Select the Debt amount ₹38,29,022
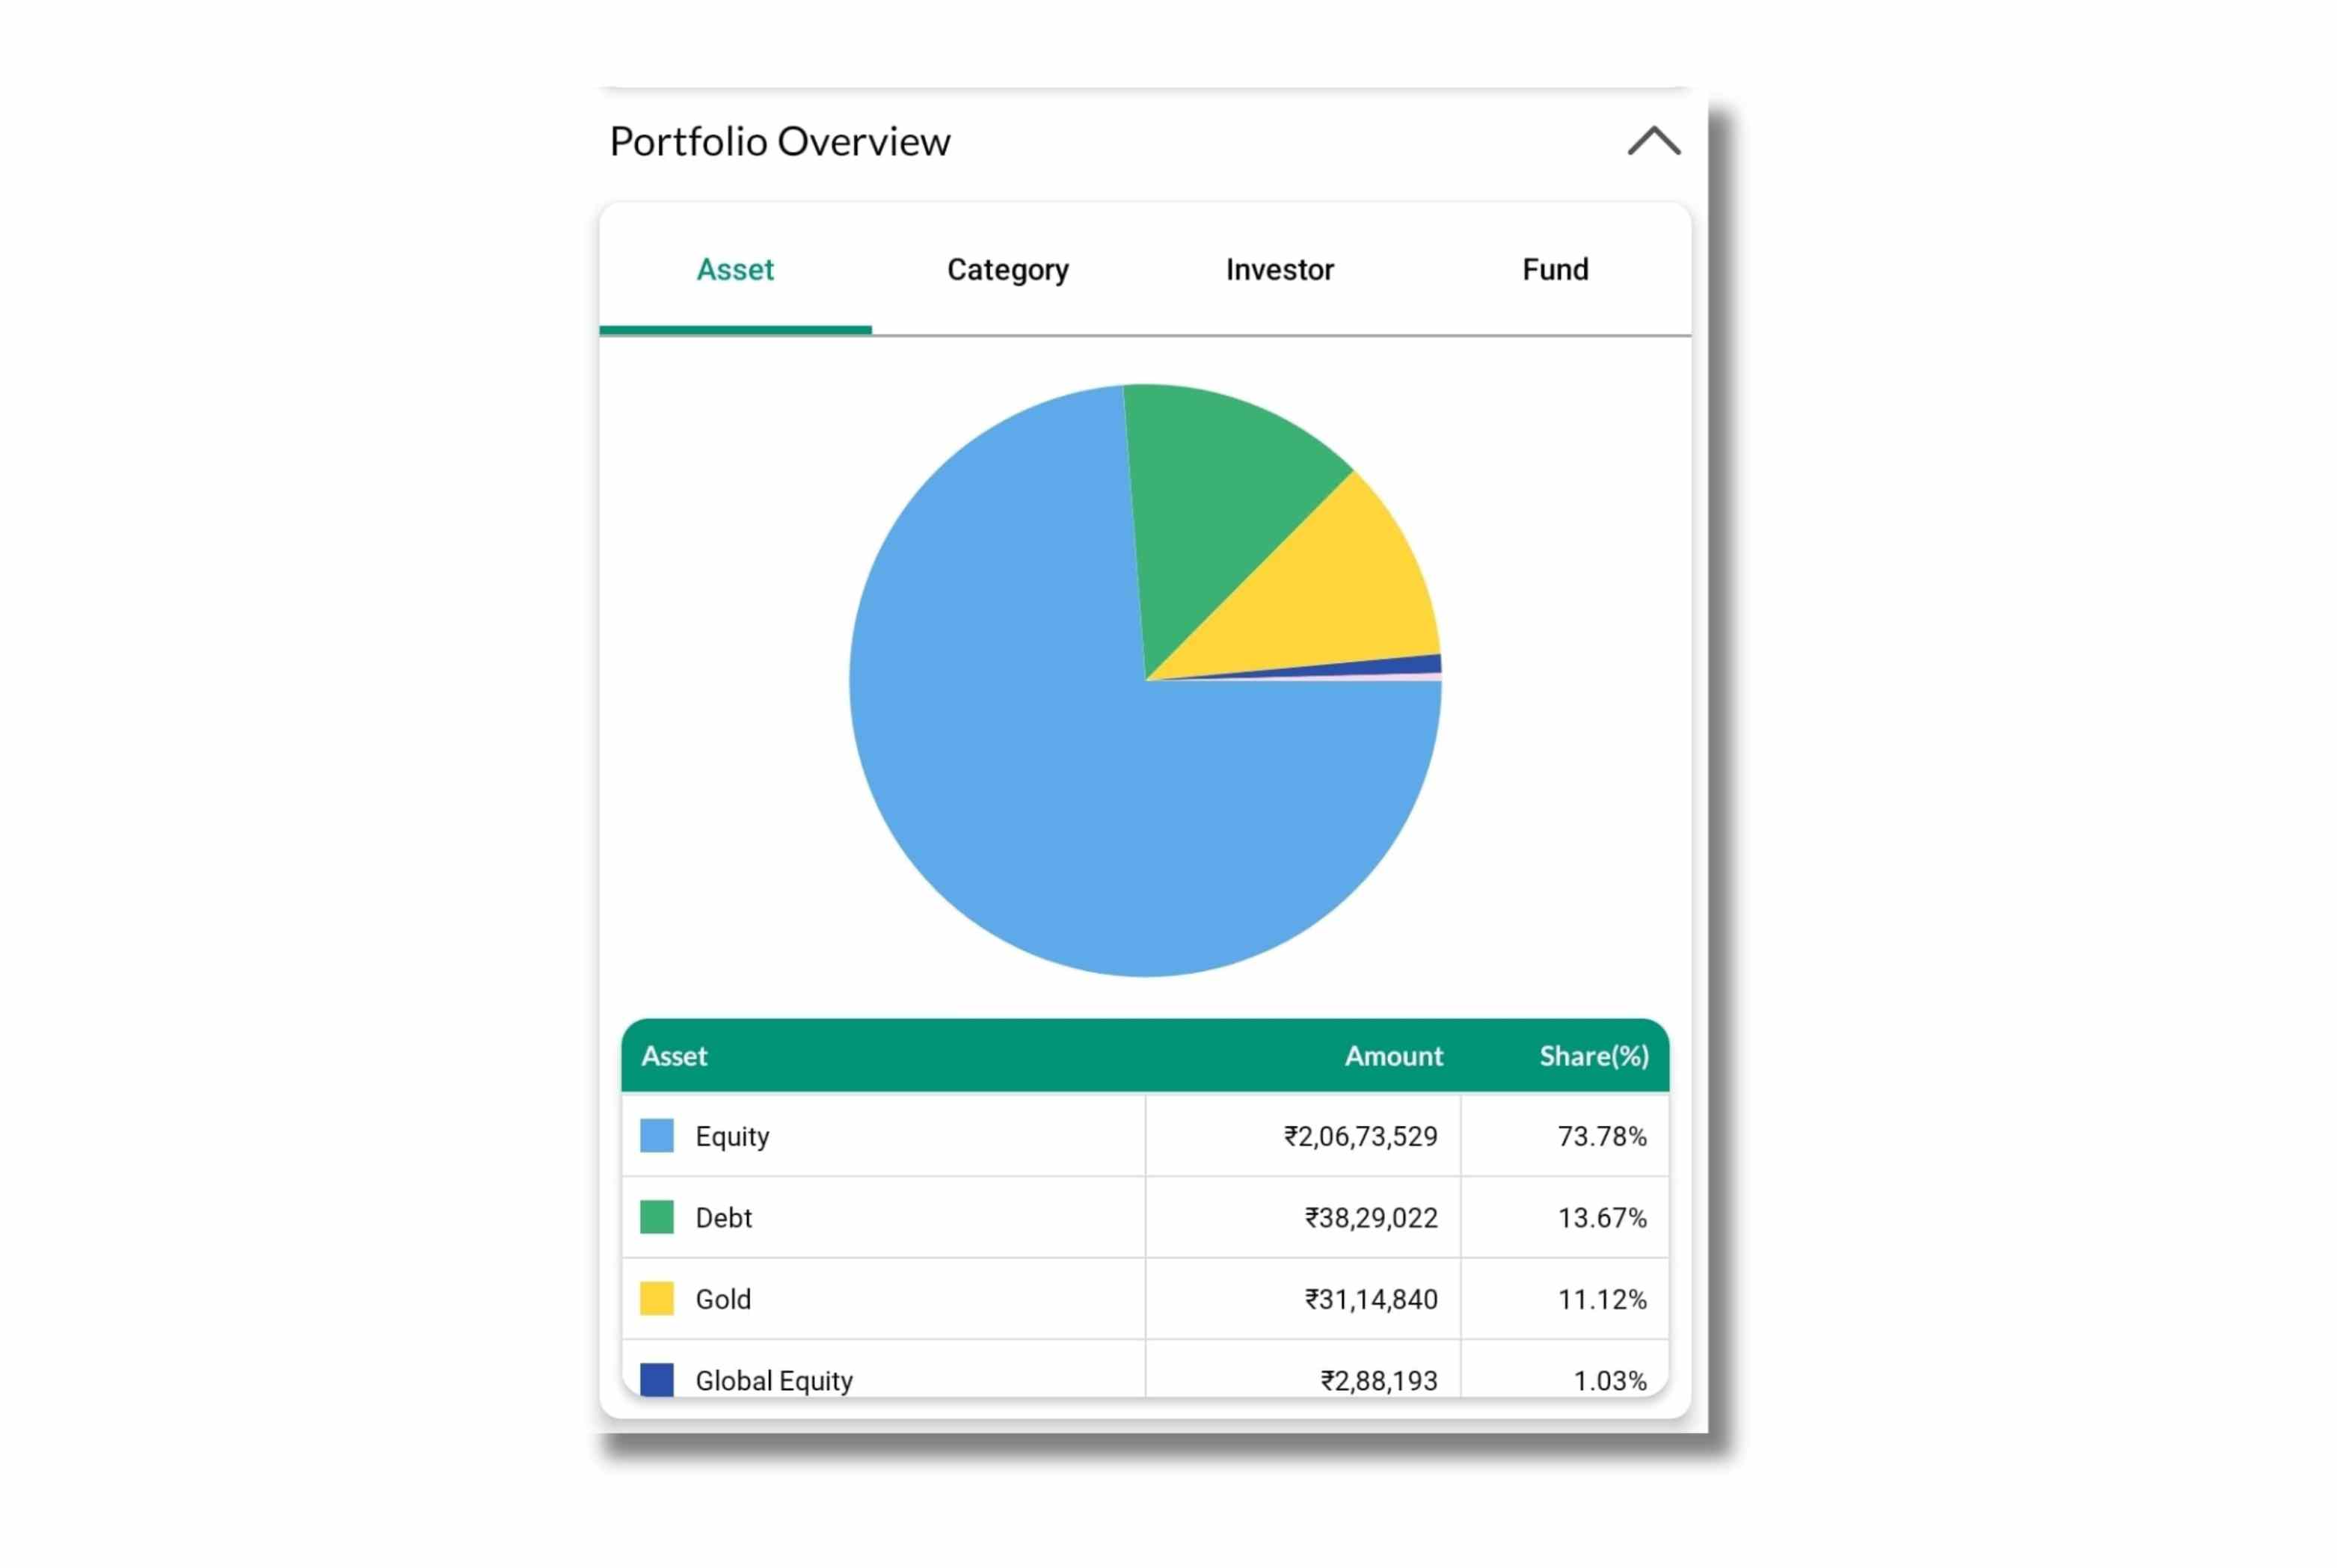This screenshot has height=1568, width=2337. coord(1370,1218)
